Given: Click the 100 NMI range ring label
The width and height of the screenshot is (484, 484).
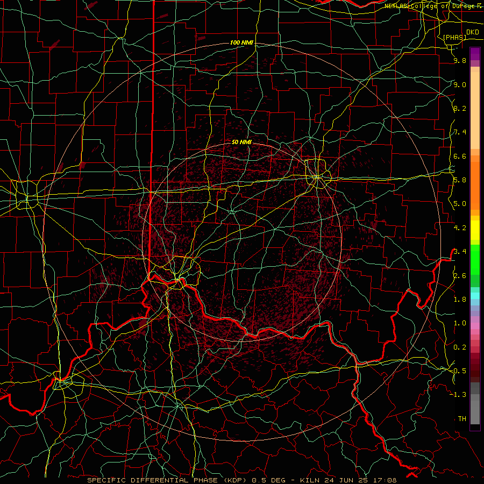Looking at the screenshot, I should 241,42.
